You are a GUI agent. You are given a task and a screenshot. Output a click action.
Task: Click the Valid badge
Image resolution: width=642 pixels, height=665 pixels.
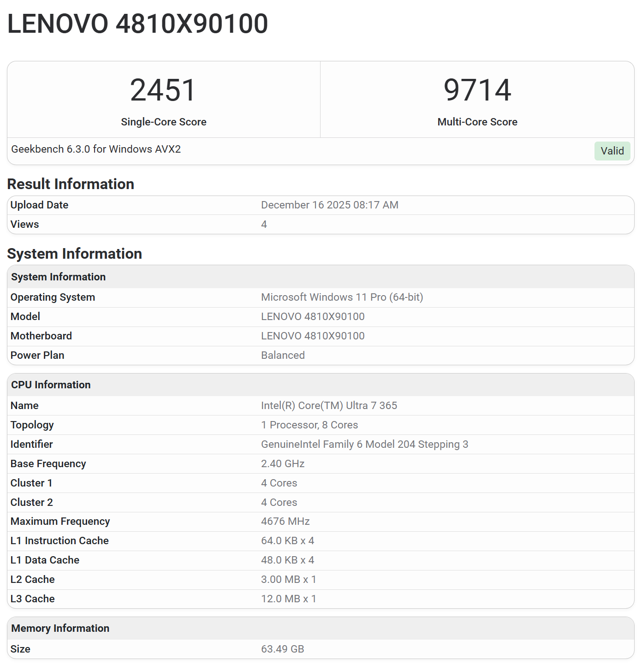(612, 151)
